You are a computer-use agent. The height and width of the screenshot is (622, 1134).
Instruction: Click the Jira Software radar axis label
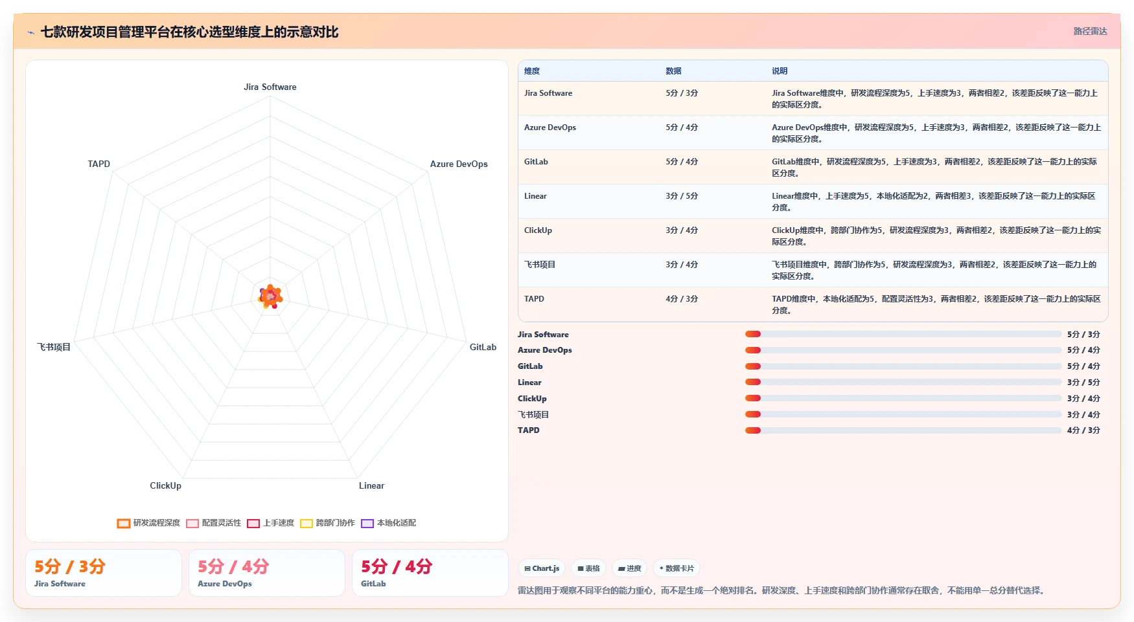pos(270,87)
